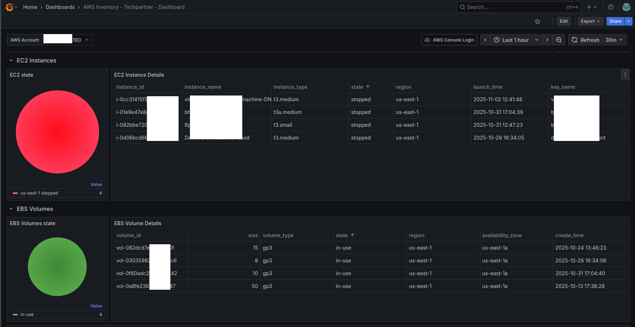The width and height of the screenshot is (635, 327).
Task: Sort by instance_id column
Action: tap(130, 87)
